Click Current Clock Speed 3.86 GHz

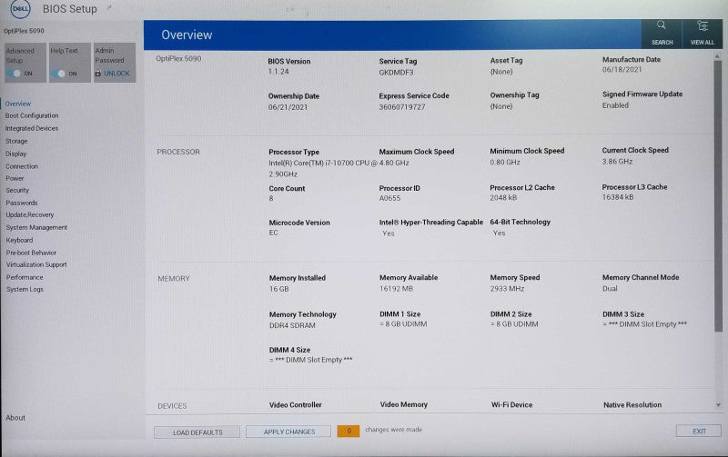click(x=617, y=162)
